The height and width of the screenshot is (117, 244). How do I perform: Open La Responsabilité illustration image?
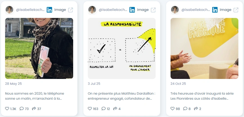point(122,48)
